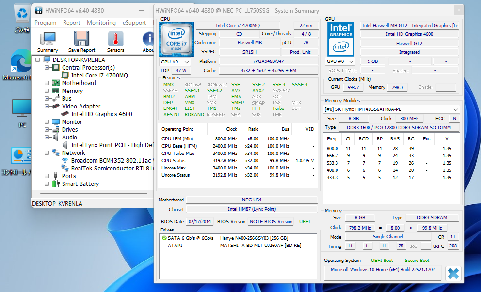Viewport: 481px width, 292px height.
Task: Open the SK Hynix memory module dropdown
Action: [x=392, y=109]
